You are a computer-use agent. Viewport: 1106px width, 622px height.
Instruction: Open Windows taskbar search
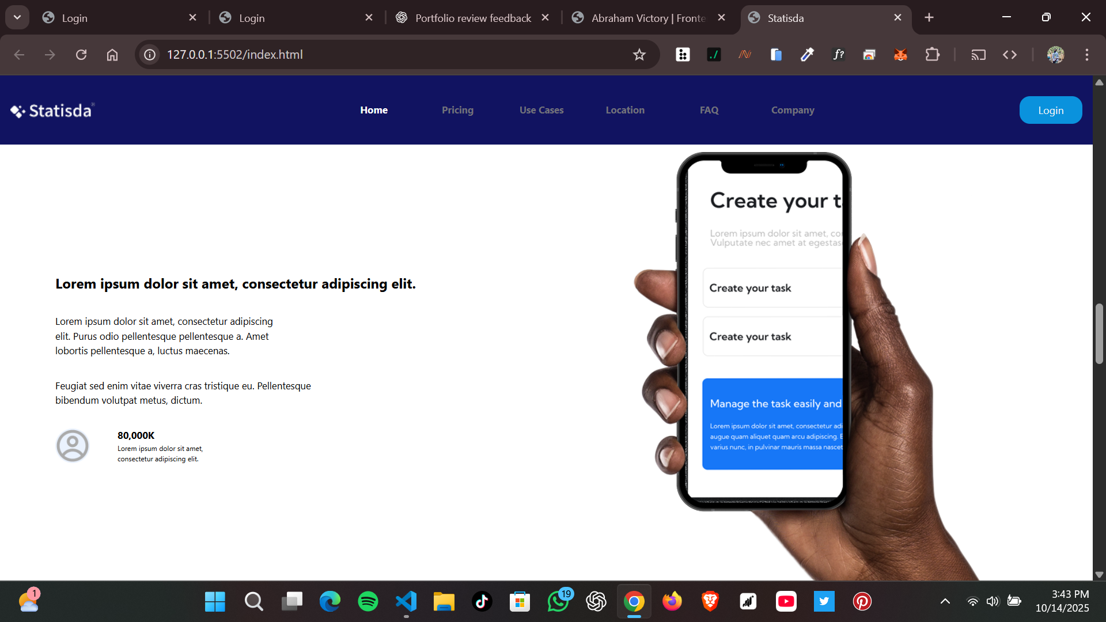(x=253, y=602)
